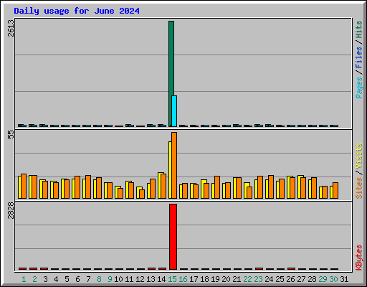The width and height of the screenshot is (367, 287).
Task: Click the orange Sites bar for day 19
Action: 217,187
